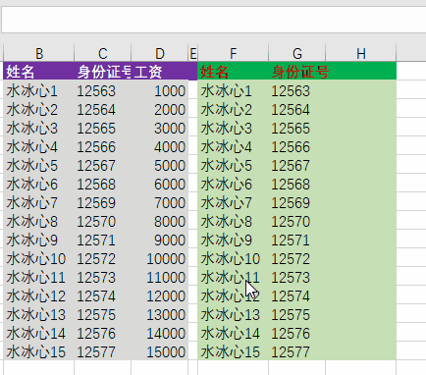Select column F header

233,53
